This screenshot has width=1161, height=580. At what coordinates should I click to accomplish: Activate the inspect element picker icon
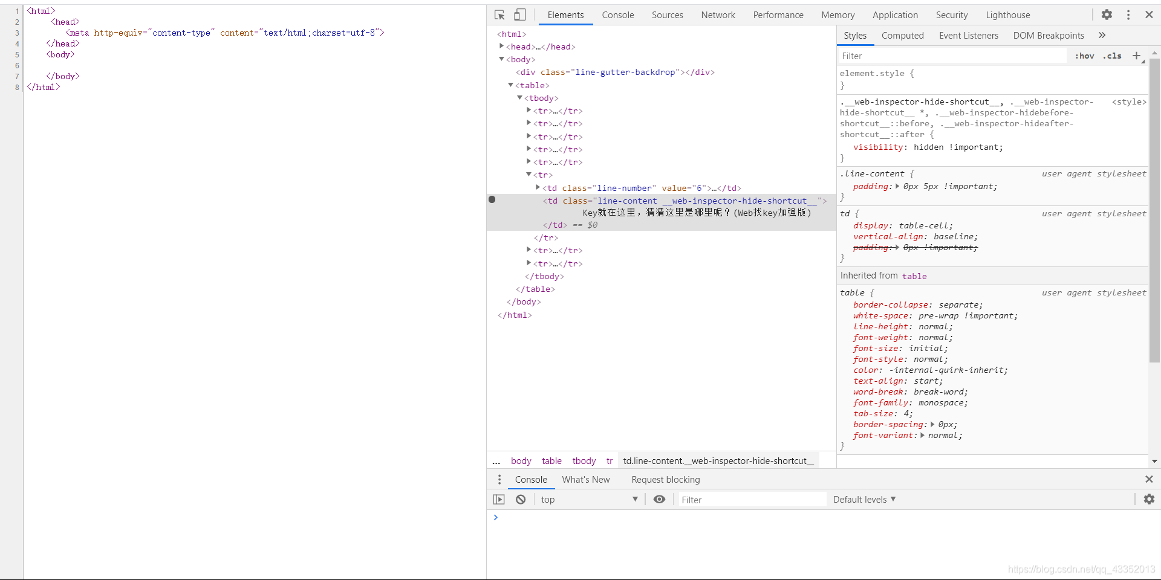pyautogui.click(x=499, y=15)
